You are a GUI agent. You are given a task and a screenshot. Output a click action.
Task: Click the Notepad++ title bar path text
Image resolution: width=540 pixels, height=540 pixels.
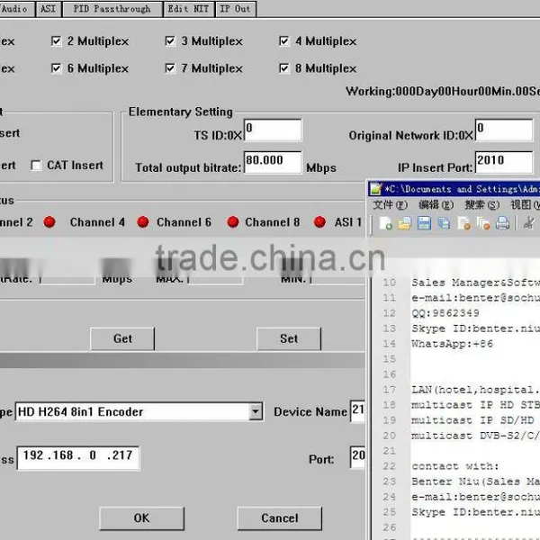[462, 189]
